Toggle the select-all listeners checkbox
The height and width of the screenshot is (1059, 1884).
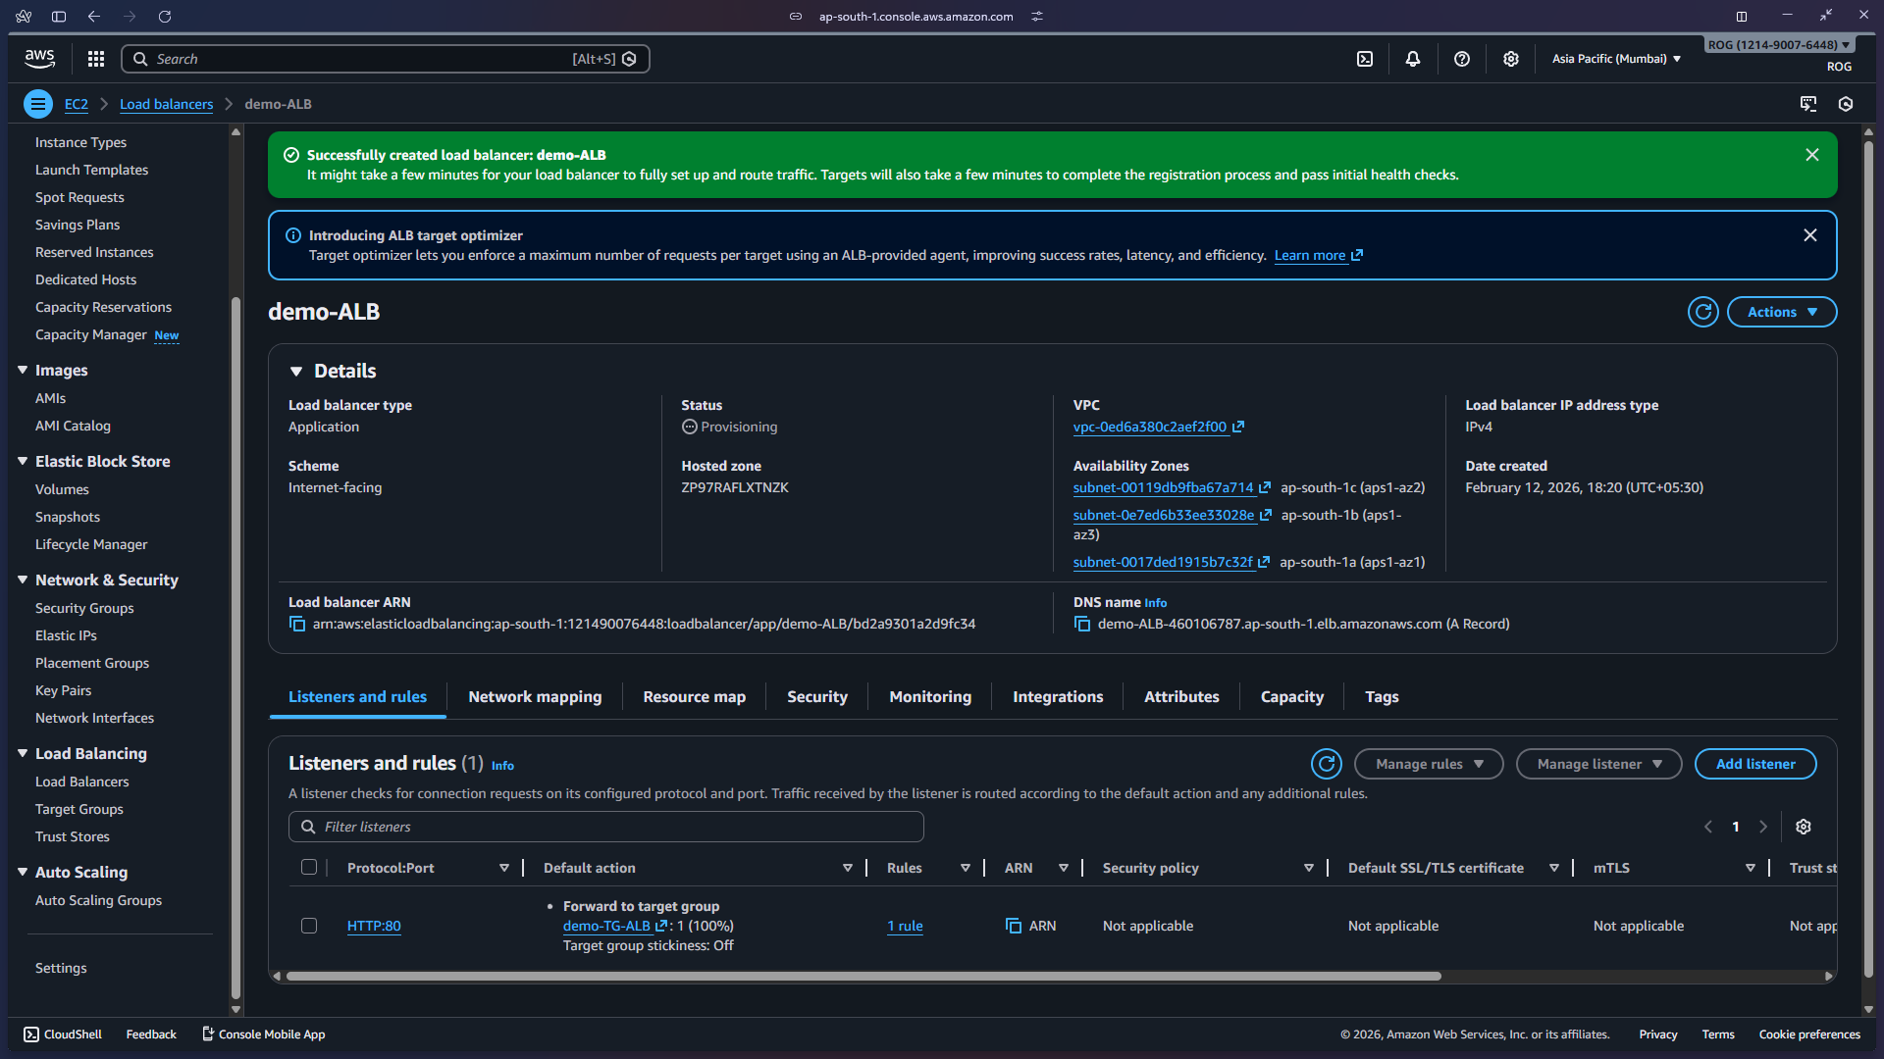[309, 867]
